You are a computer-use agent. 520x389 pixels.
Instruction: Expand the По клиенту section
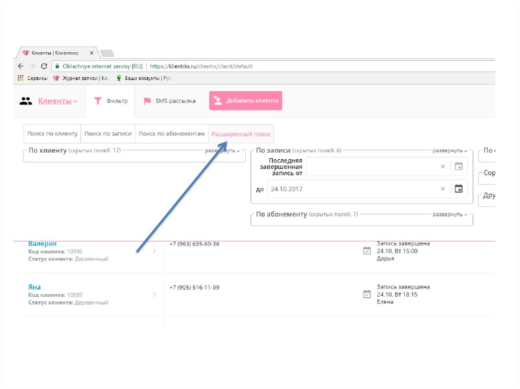click(x=222, y=151)
